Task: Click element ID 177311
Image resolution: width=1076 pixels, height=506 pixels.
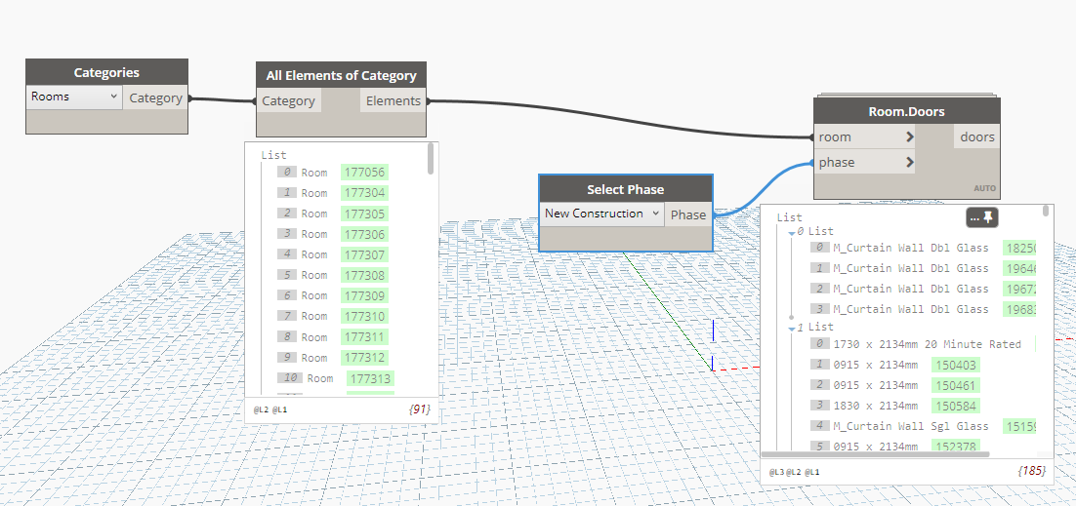Action: (x=364, y=337)
